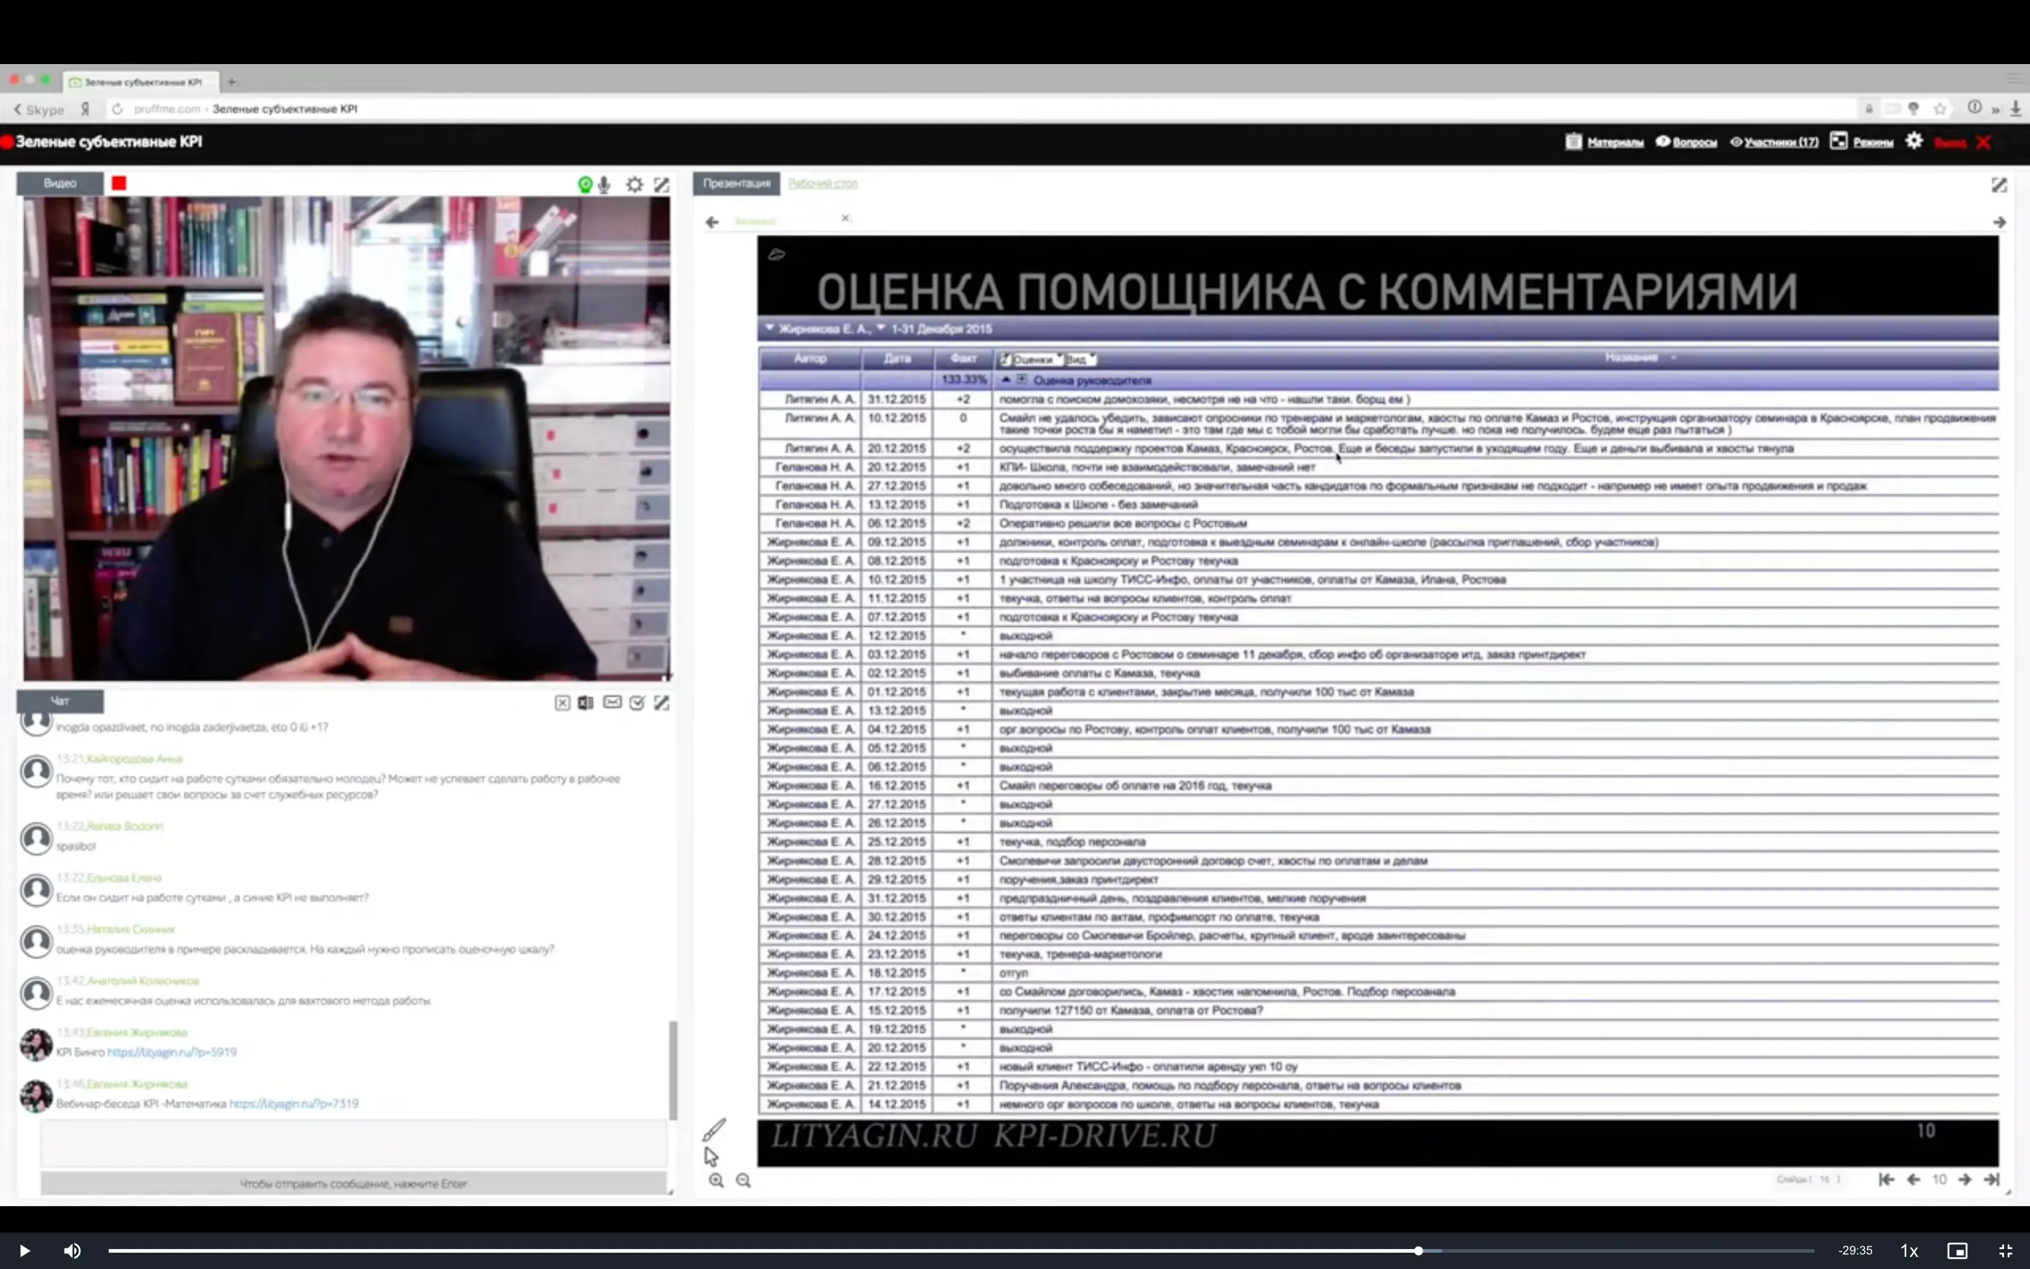This screenshot has height=1269, width=2030.
Task: Collapse the Оценка руководителя group row
Action: click(1006, 380)
